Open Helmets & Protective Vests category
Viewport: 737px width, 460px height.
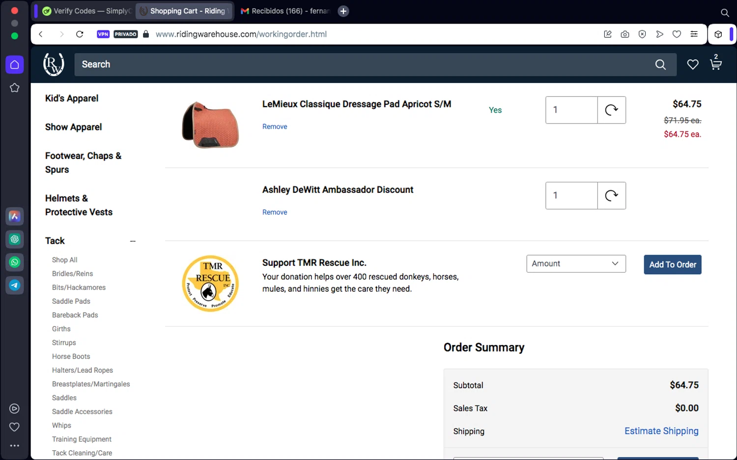click(79, 205)
